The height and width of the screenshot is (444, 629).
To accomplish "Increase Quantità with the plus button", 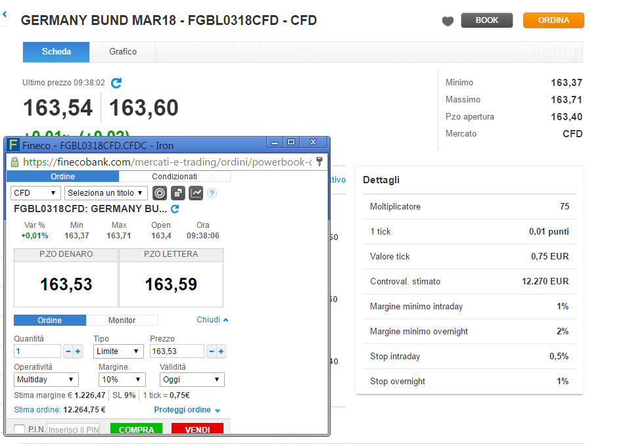I will (78, 351).
